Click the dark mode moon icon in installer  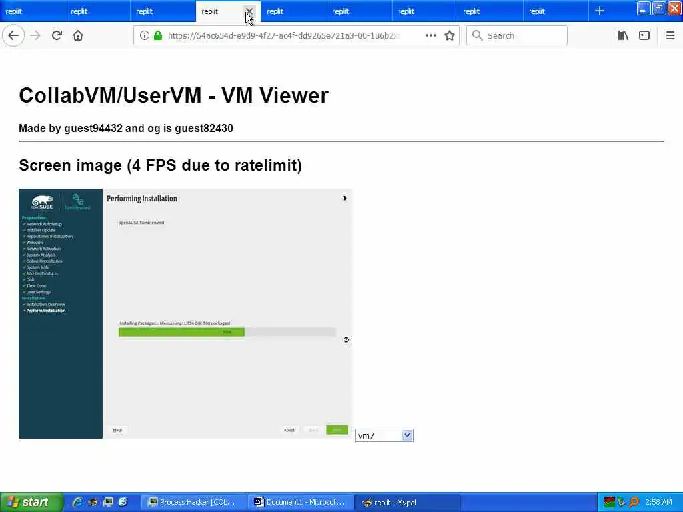(344, 198)
